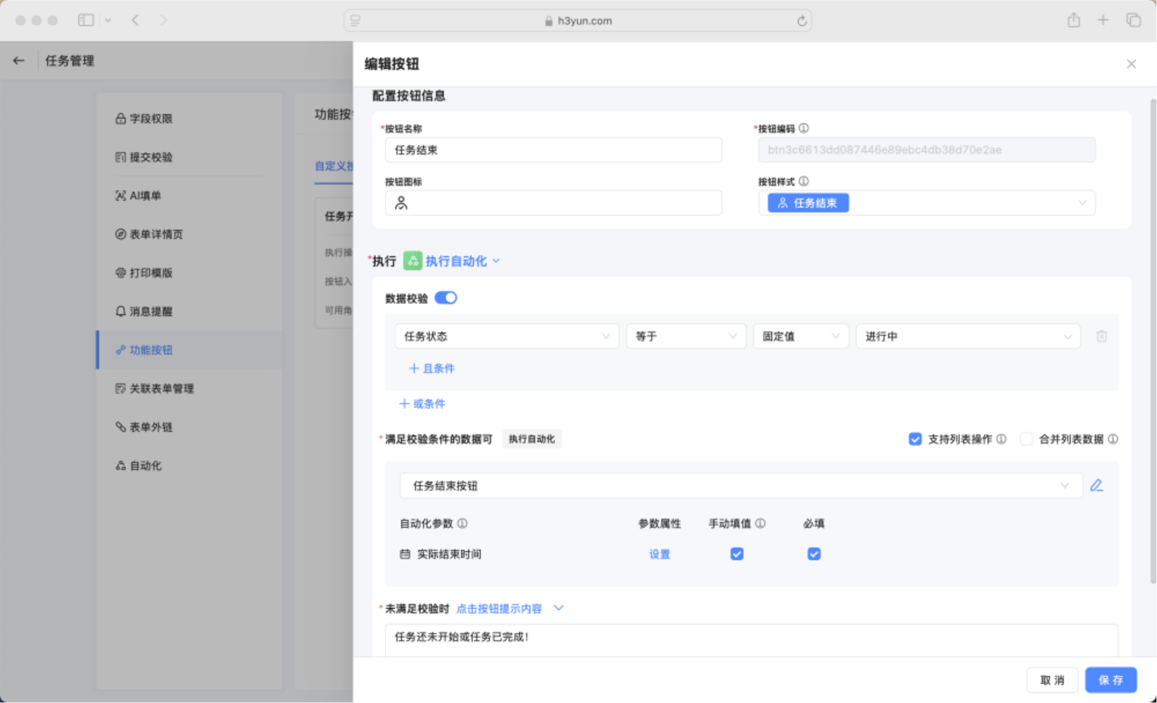
Task: Expand the 执行自动化 action type dropdown
Action: pyautogui.click(x=456, y=261)
